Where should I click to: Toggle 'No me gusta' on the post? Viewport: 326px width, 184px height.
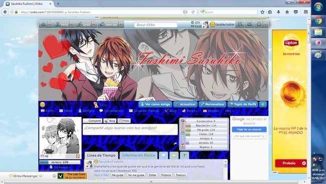pos(136,175)
